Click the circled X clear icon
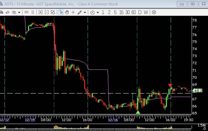Screen dimensions: 208x131 (x=154, y=12)
